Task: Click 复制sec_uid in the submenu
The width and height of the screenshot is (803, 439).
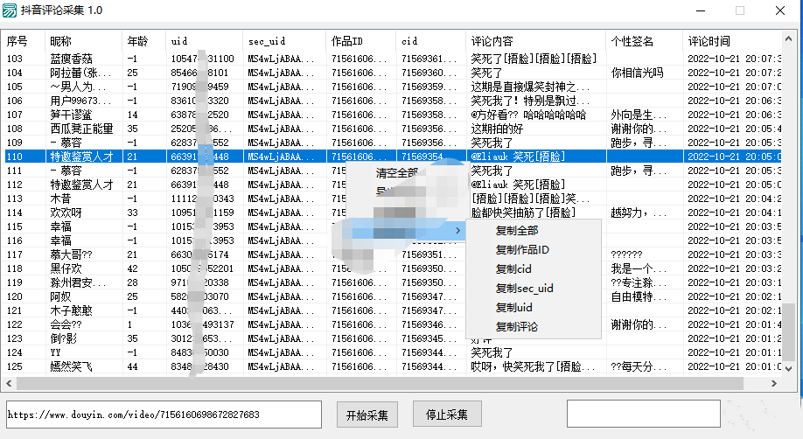Action: coord(524,289)
